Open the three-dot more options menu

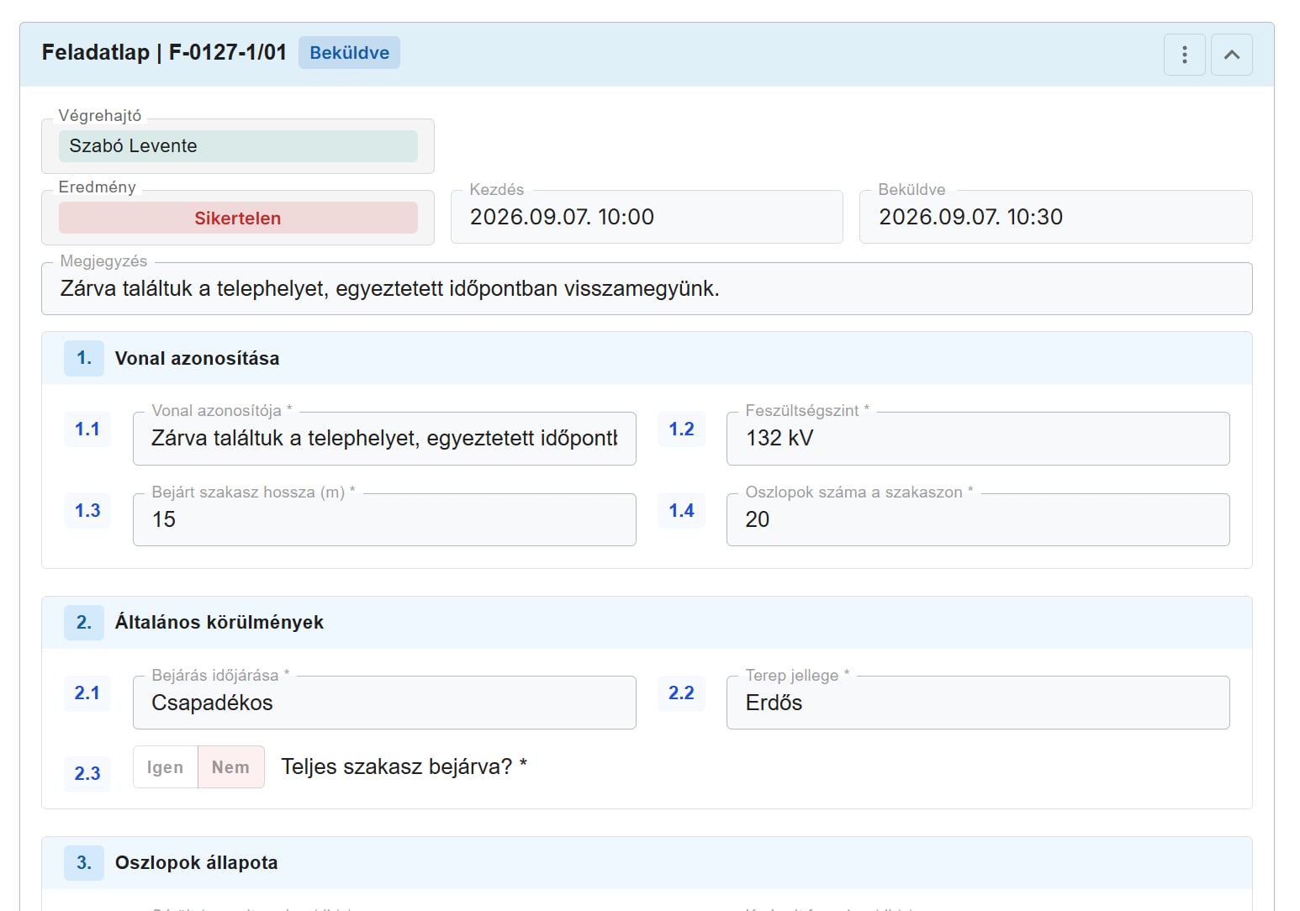pos(1185,55)
